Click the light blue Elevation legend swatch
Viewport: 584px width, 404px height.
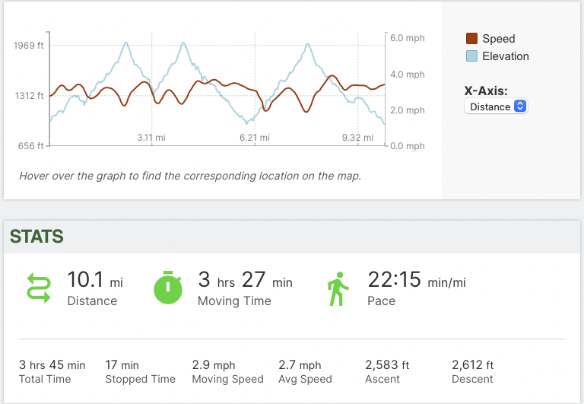471,56
